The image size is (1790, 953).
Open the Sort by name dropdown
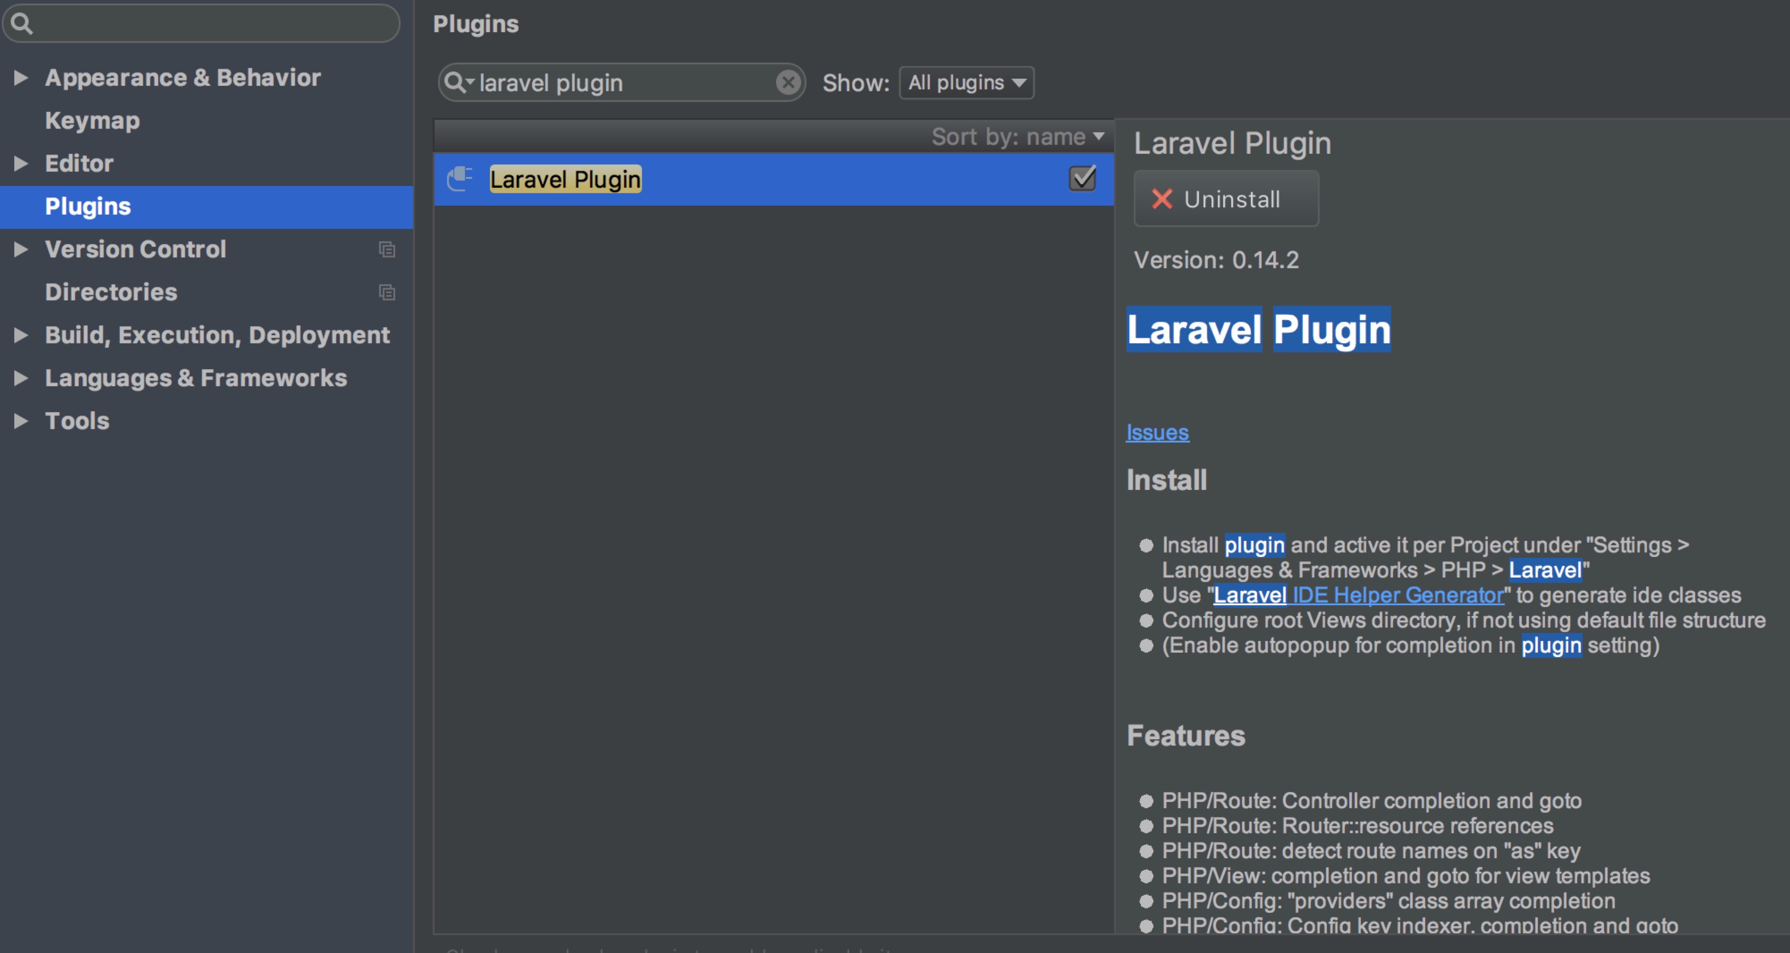coord(1018,137)
